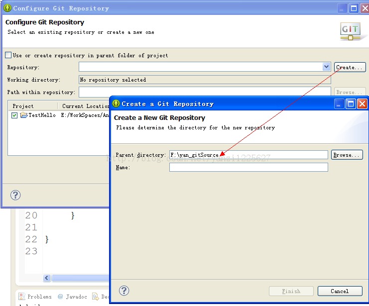This screenshot has width=369, height=306.
Task: Select the TestHello row text
Action: (42, 115)
